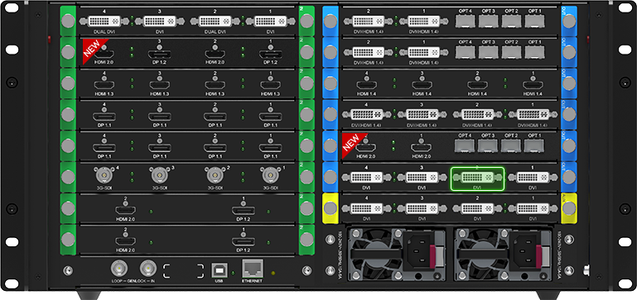Select OPT 4 port on the HDMI 2.0 output card

pyautogui.click(x=466, y=145)
